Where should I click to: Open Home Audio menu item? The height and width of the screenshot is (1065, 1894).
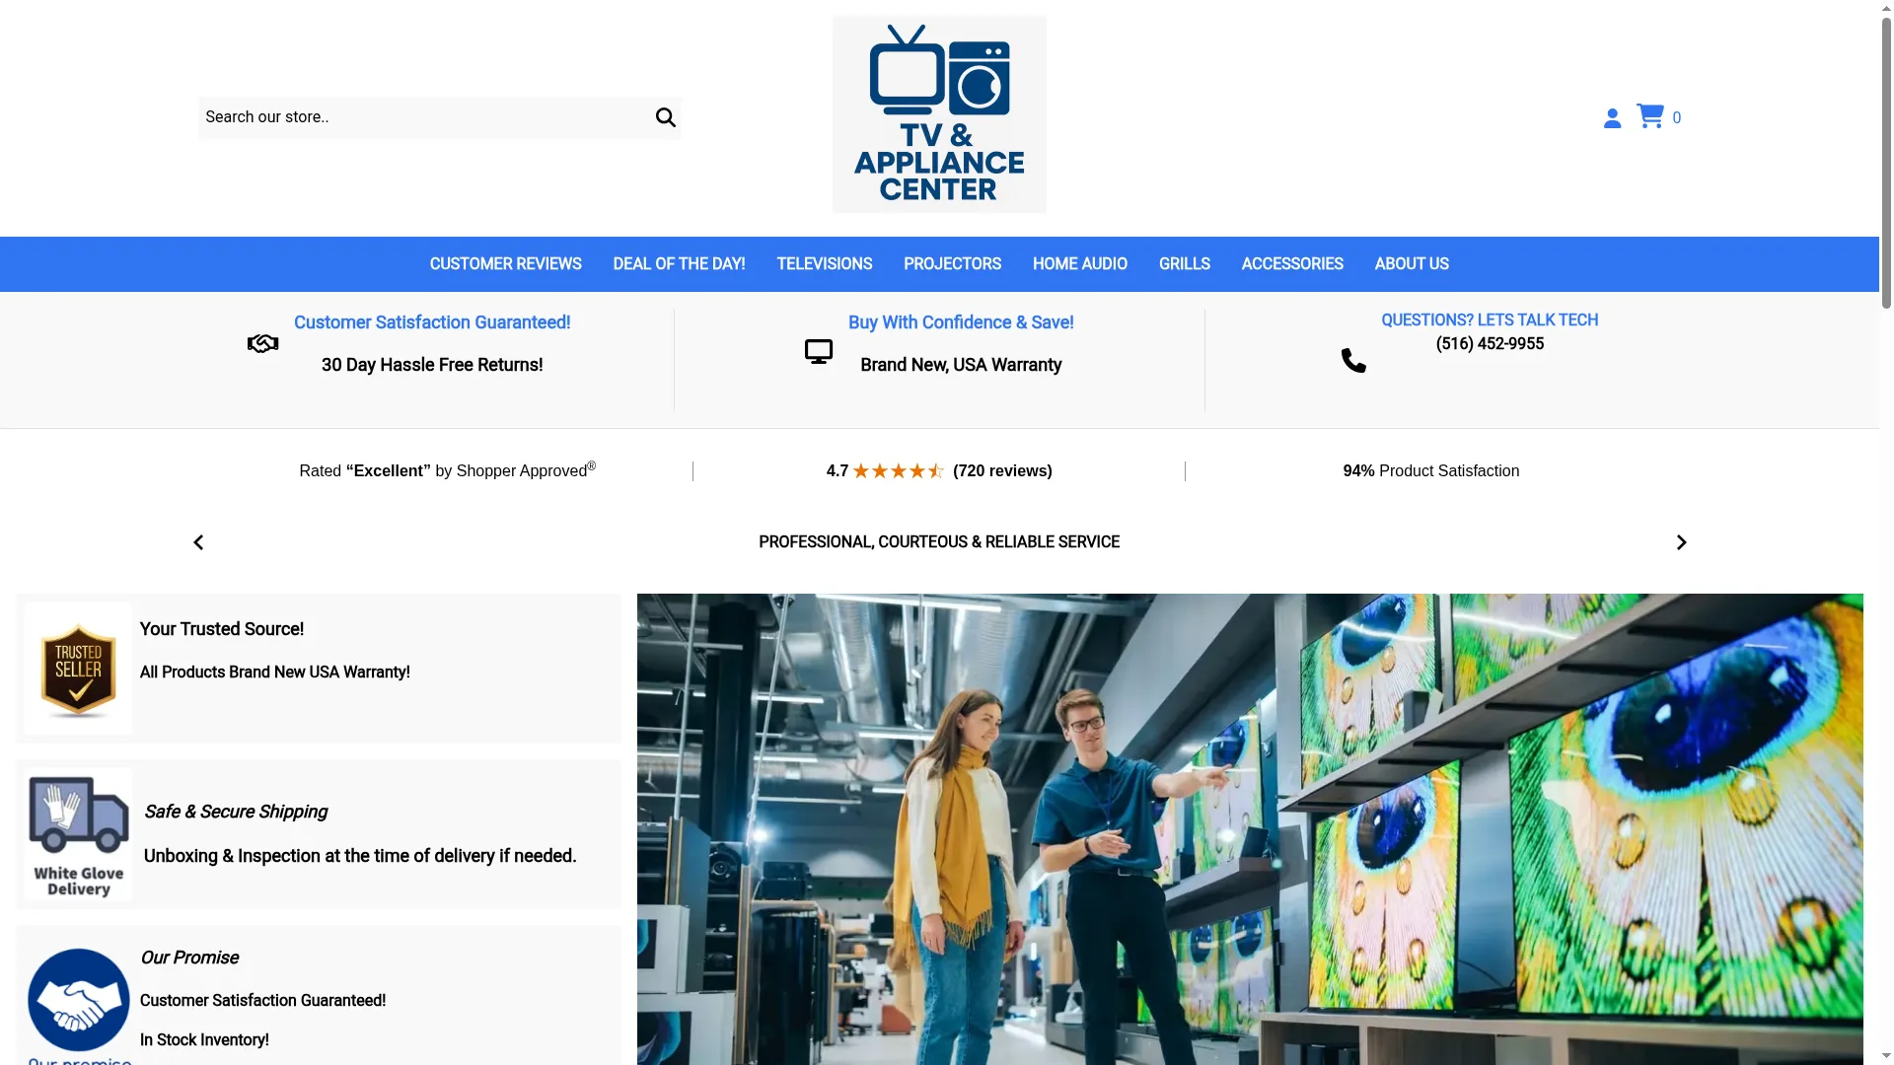[x=1079, y=264]
